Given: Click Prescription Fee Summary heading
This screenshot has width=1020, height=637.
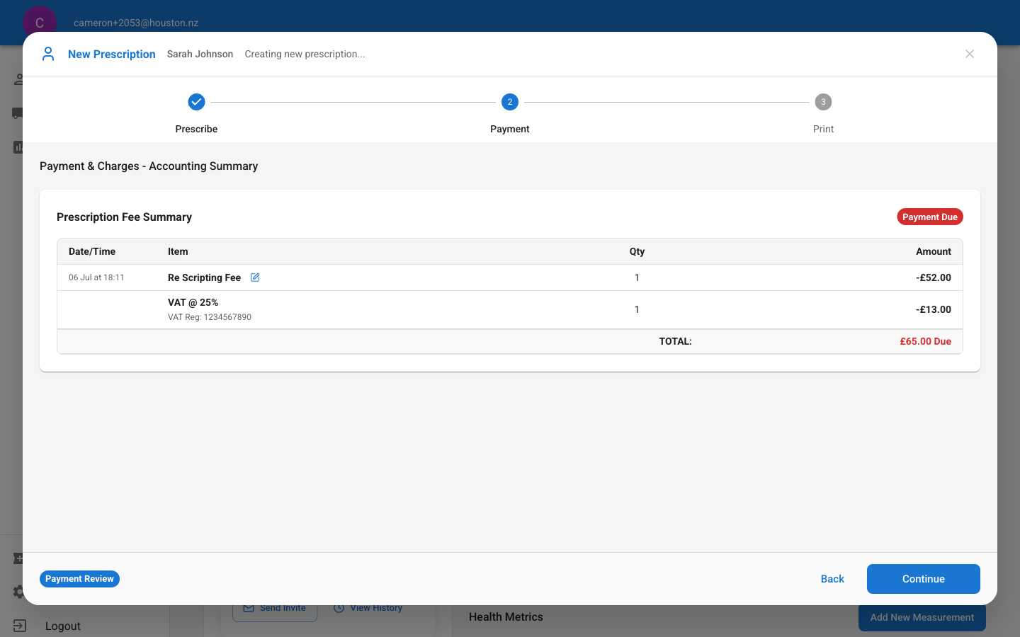Looking at the screenshot, I should pos(124,217).
